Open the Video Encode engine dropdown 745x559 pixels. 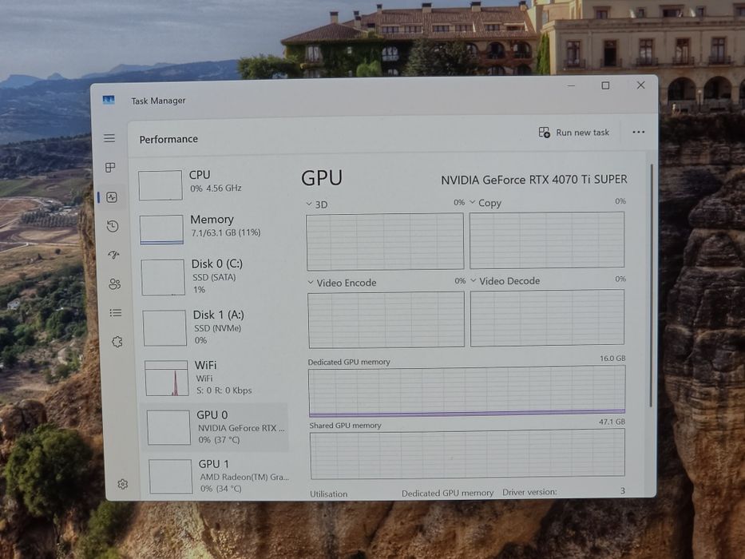point(311,283)
